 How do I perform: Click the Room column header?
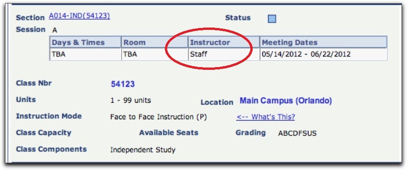point(155,42)
